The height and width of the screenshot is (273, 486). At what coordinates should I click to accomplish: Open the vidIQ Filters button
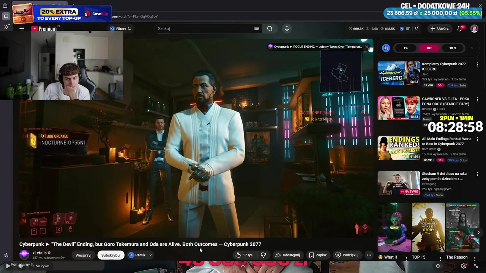pyautogui.click(x=120, y=29)
